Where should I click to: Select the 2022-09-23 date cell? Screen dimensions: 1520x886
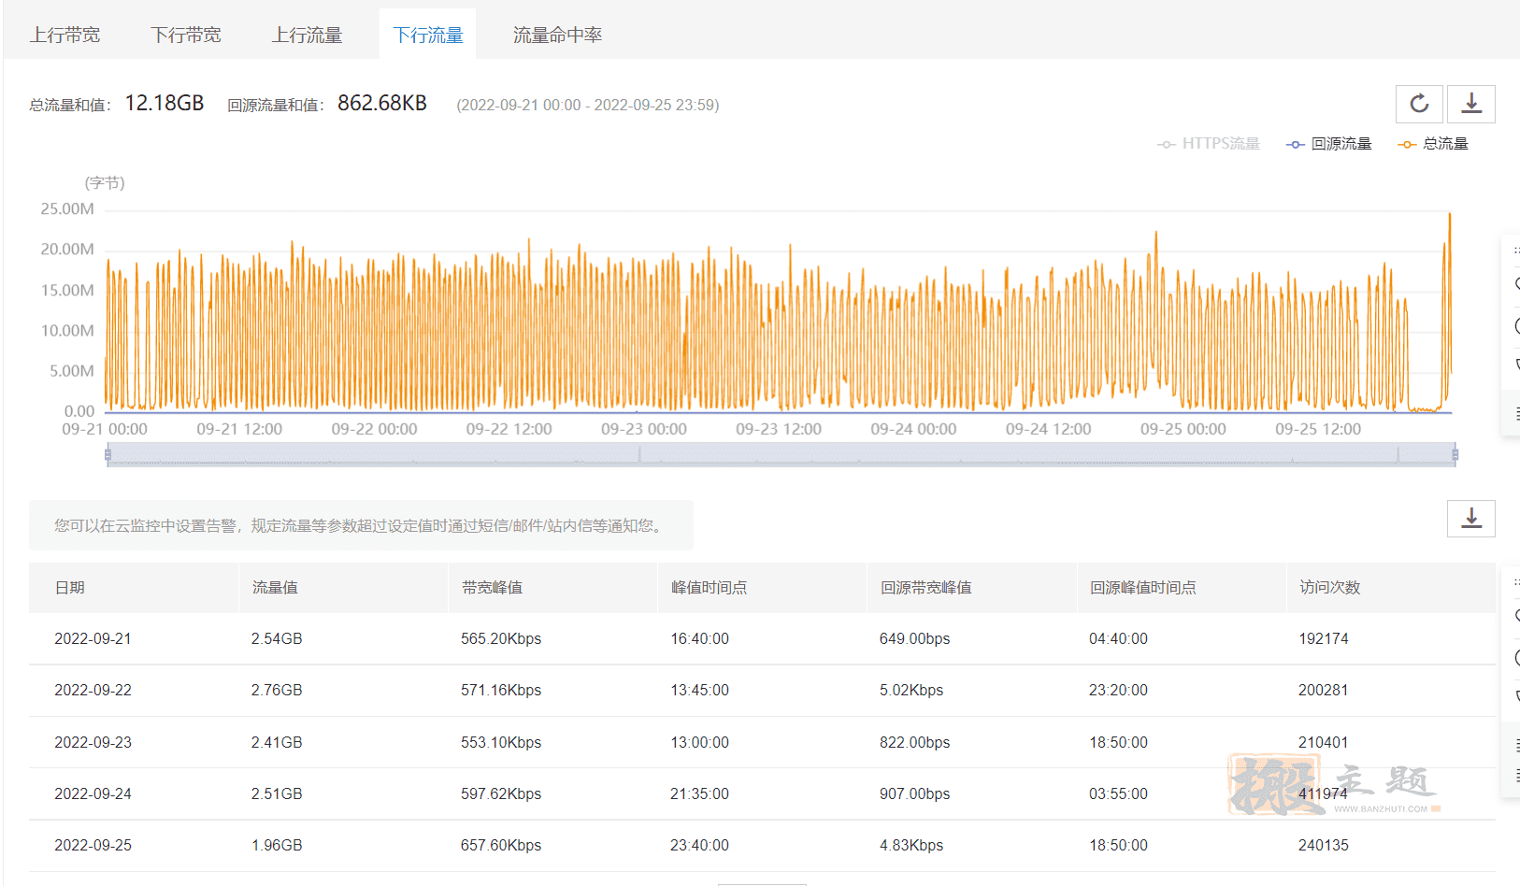93,743
